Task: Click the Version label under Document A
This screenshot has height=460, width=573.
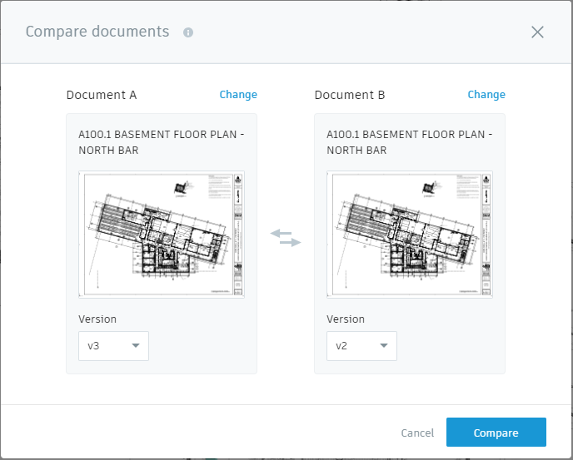Action: pyautogui.click(x=97, y=319)
